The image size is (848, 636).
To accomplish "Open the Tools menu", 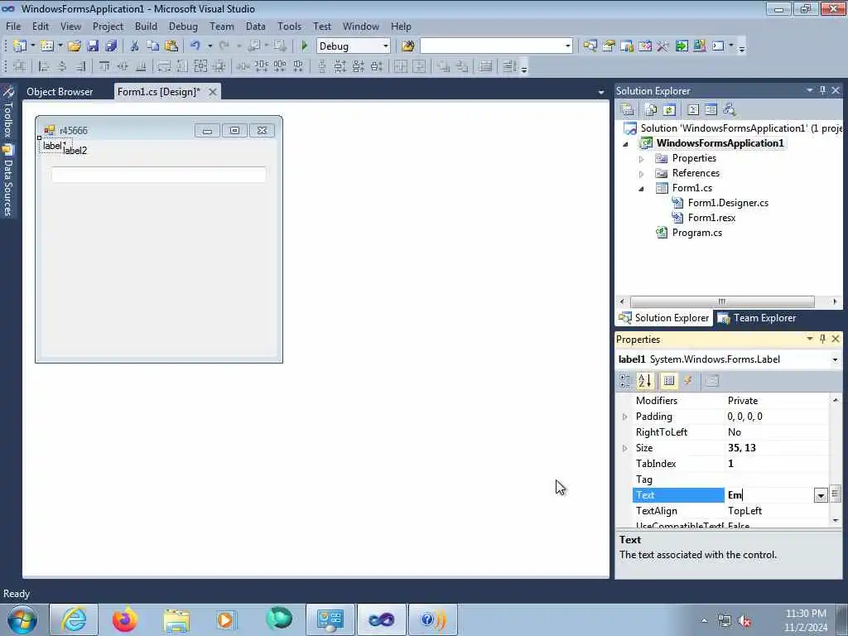I will (x=289, y=26).
